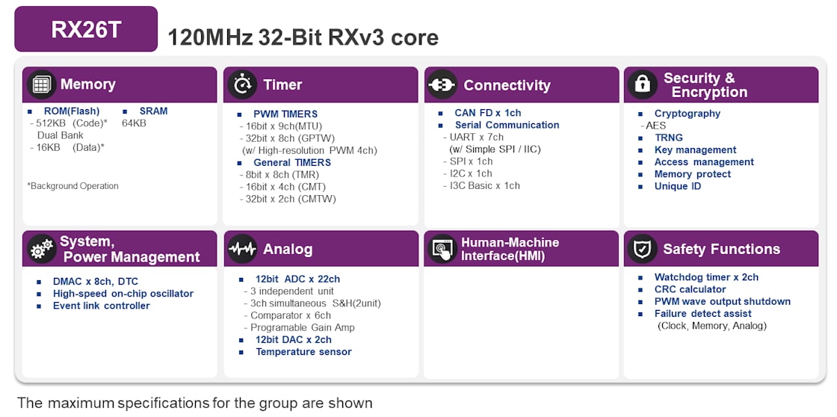The image size is (837, 417).
Task: Click the Watchdog timer x 2ch item
Action: click(706, 277)
